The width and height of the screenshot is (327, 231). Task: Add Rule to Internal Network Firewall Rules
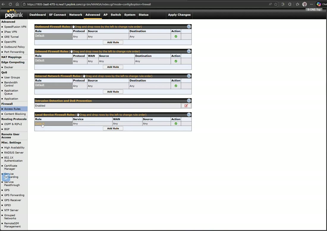[113, 92]
